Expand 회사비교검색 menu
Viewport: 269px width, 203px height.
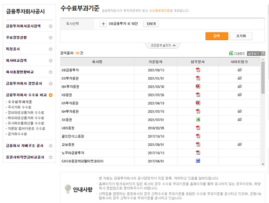tap(51, 61)
